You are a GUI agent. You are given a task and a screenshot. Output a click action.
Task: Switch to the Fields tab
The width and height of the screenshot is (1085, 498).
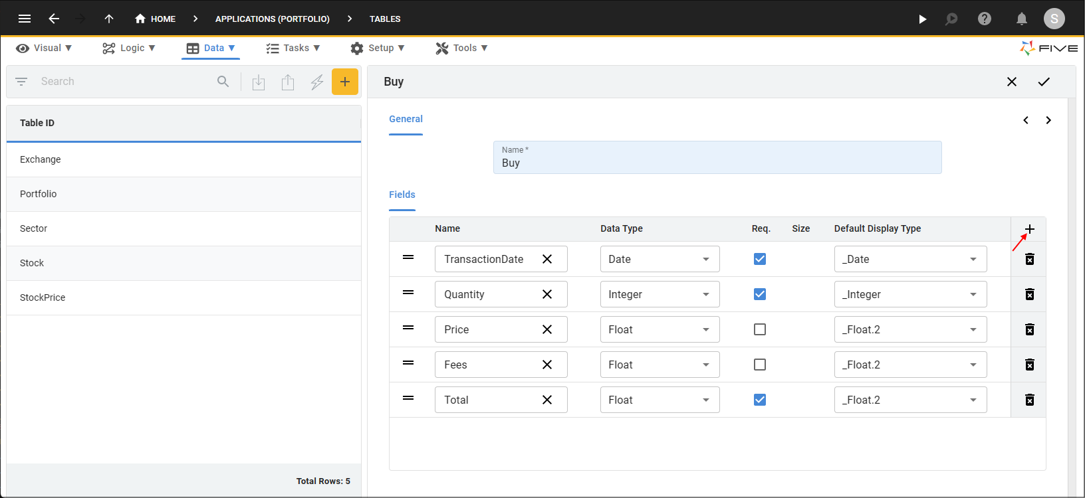point(402,195)
